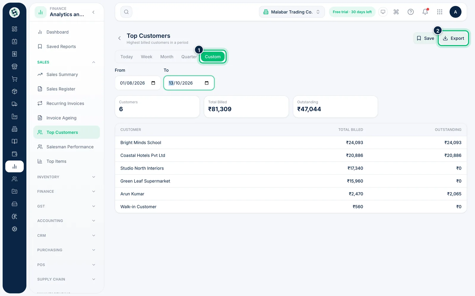Open the drive tray icon in the rail
Image resolution: width=475 pixels, height=296 pixels.
[x=14, y=204]
